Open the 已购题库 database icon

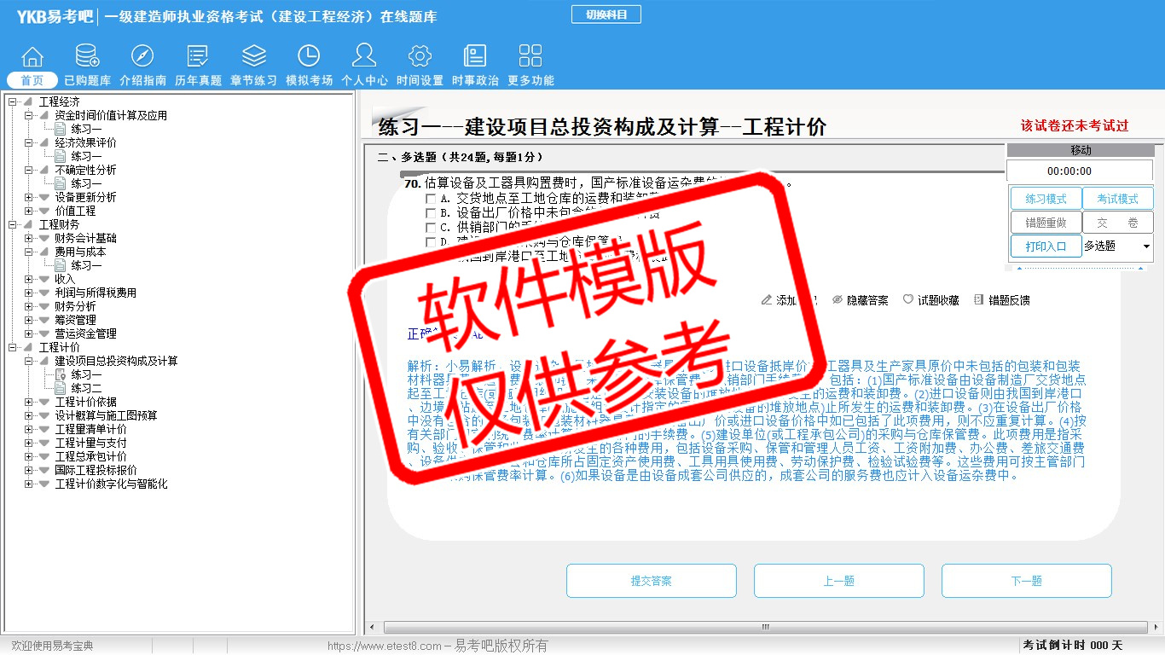click(x=87, y=56)
